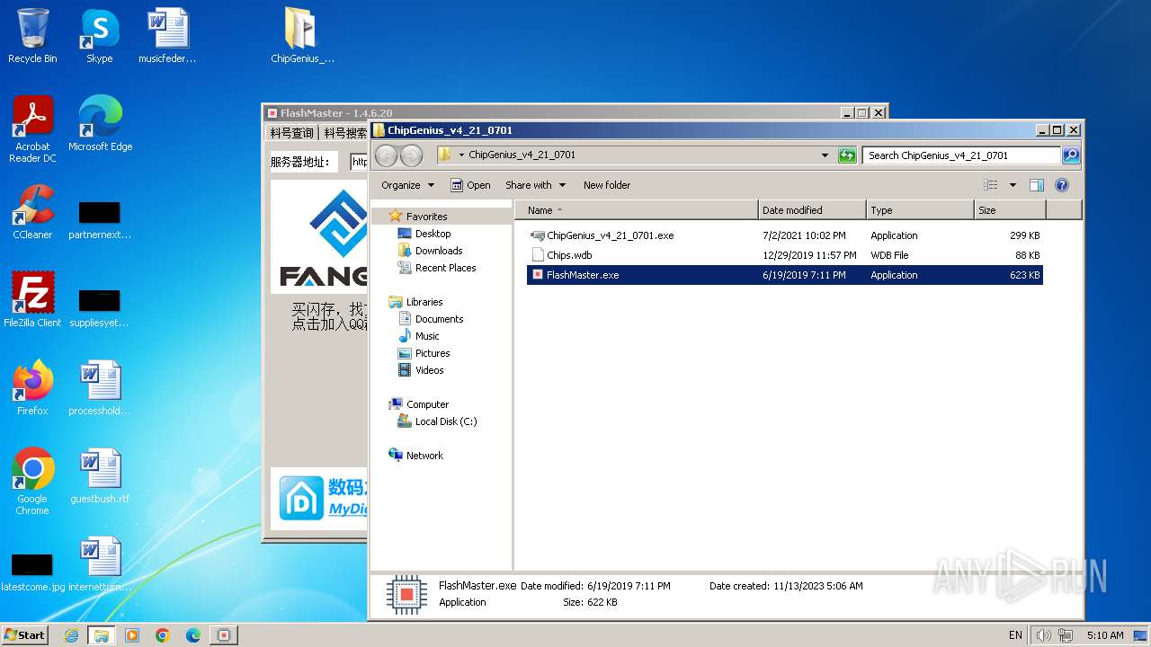Click Open in Explorer toolbar

click(x=470, y=185)
